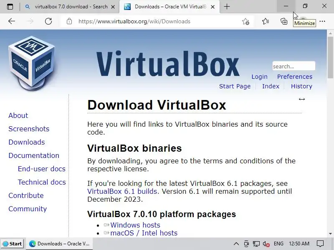The image size is (334, 250).
Task: Click the page scrollbar down arrow
Action: (x=330, y=234)
